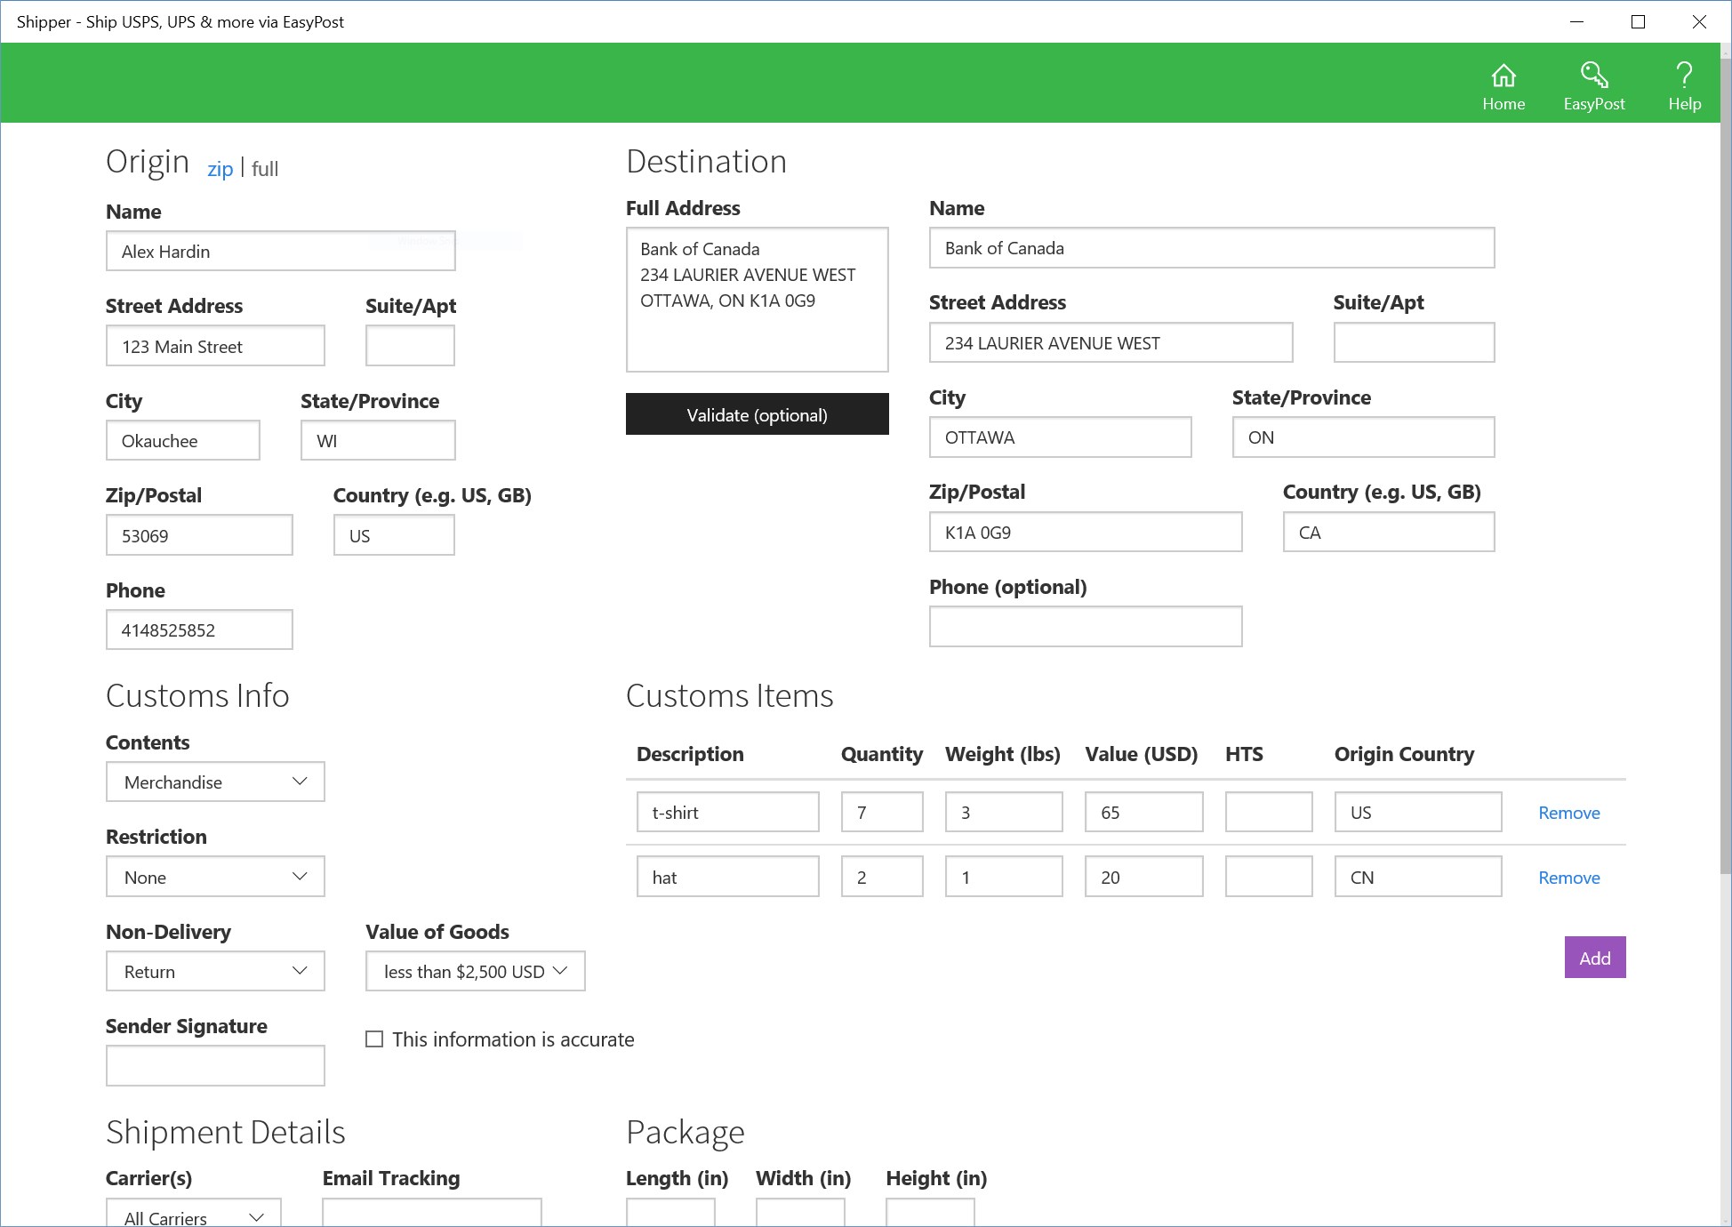The height and width of the screenshot is (1227, 1732).
Task: Expand the Contents Merchandise dropdown
Action: tap(215, 782)
